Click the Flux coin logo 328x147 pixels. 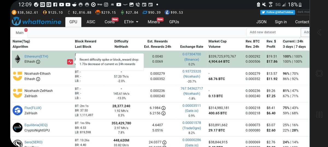click(17, 111)
